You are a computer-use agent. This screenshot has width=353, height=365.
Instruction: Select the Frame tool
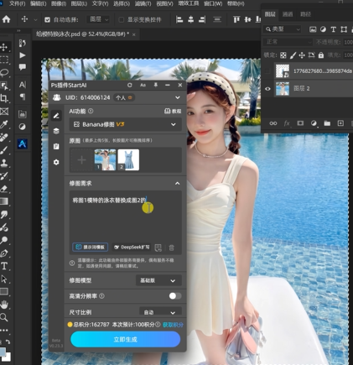pos(4,112)
